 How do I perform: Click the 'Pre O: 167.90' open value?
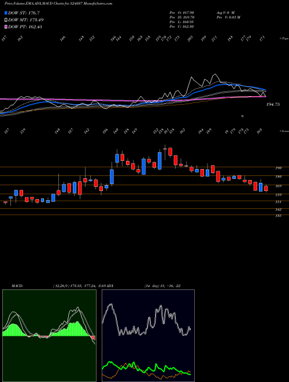click(x=181, y=12)
